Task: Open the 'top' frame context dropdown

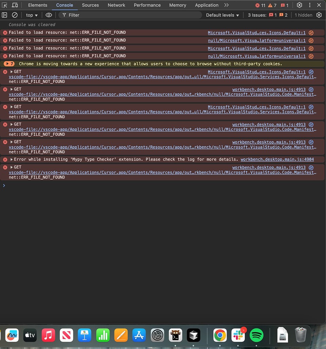Action: click(31, 15)
